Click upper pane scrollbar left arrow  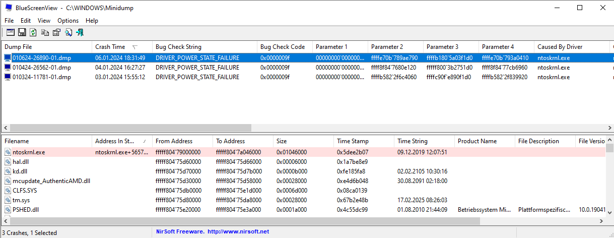pos(6,128)
